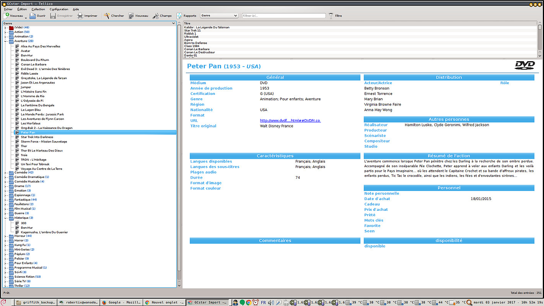Open the dropdown arrow beside Nouveau
544x306 pixels.
pos(26,17)
